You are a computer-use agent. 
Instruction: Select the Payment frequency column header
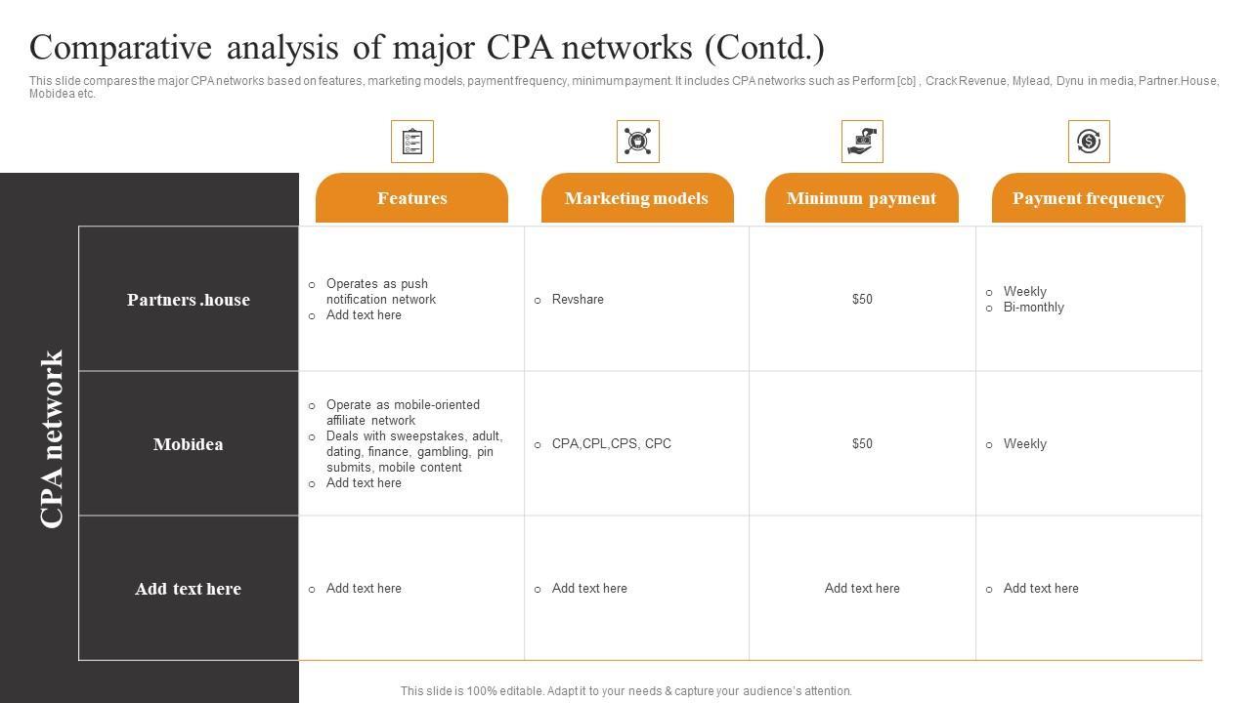[x=1088, y=198]
